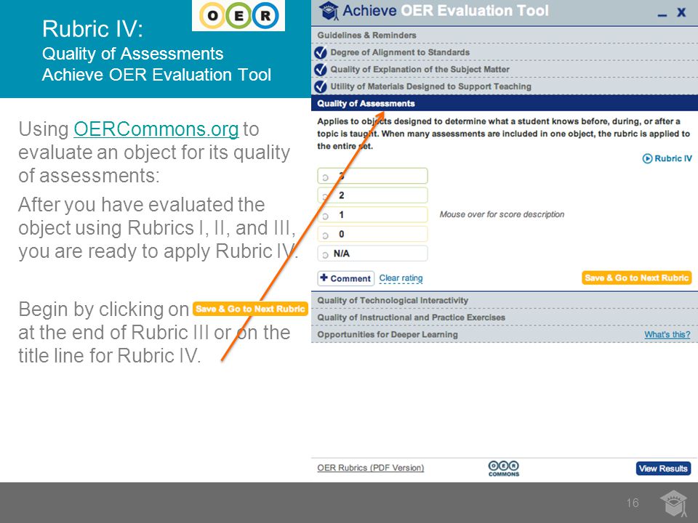This screenshot has width=698, height=523.
Task: Click the 'Mouse over for score description' text
Action: tap(502, 214)
